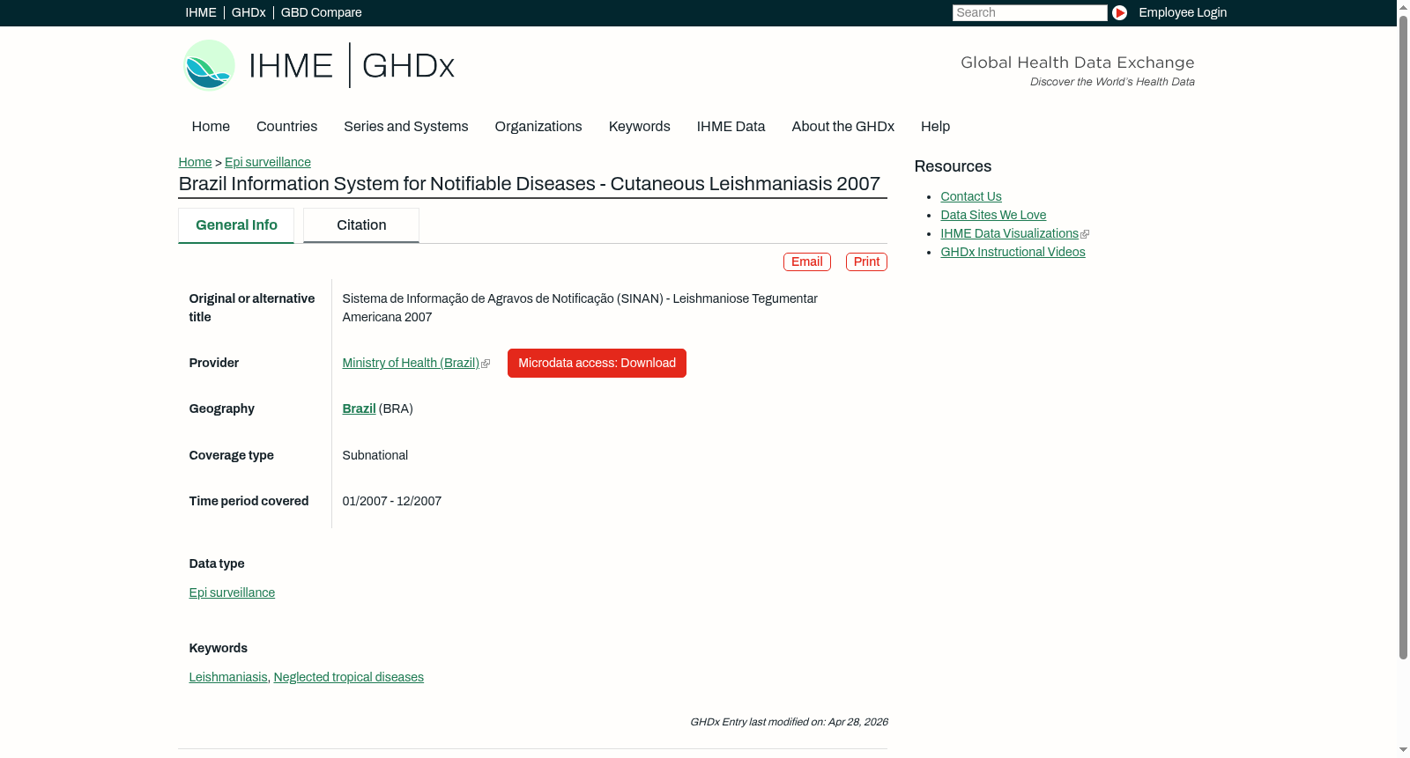Open the Ministry of Health (Brazil) link
The height and width of the screenshot is (758, 1410).
point(411,363)
